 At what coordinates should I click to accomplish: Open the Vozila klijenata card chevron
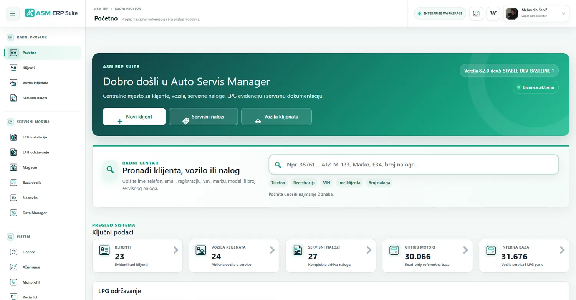coord(272,250)
